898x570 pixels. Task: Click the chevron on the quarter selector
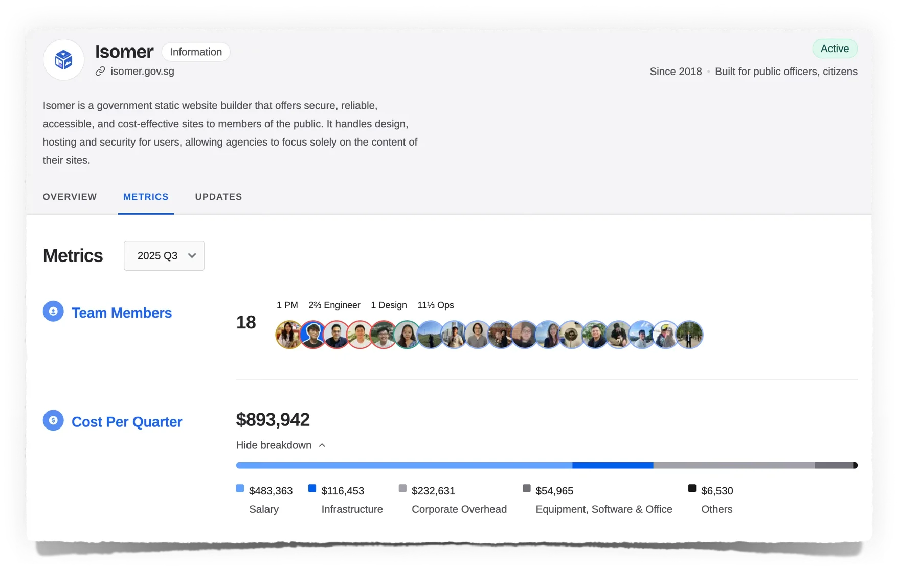tap(191, 255)
